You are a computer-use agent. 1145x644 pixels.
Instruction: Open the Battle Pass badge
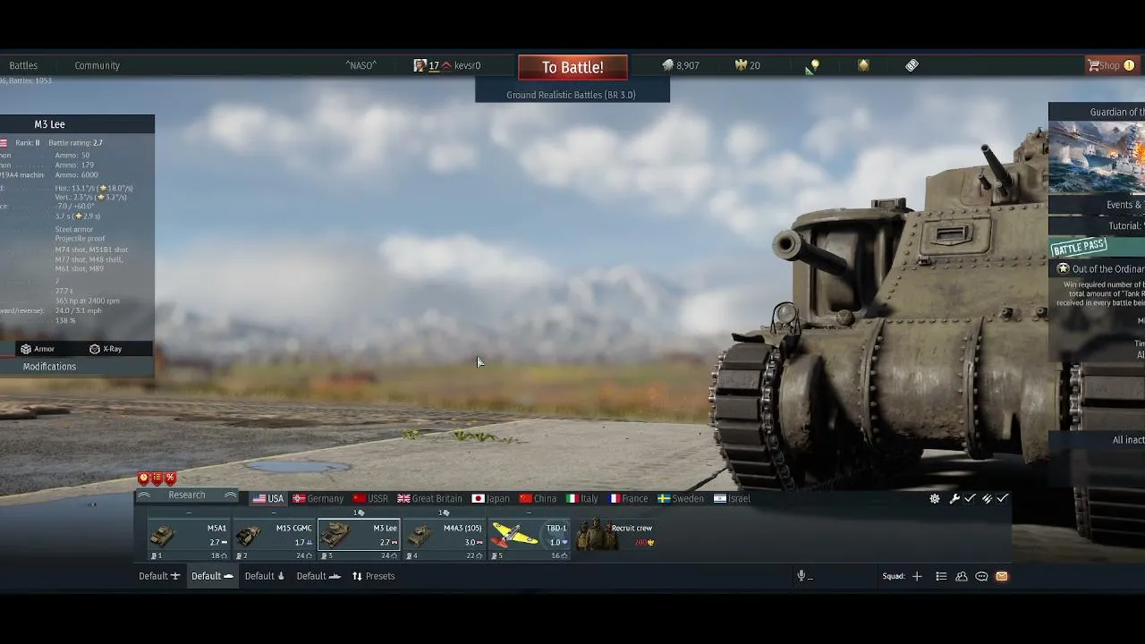(x=1079, y=248)
